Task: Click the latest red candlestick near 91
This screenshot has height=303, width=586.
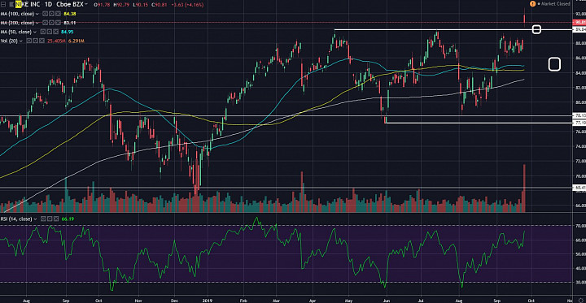Action: point(525,19)
